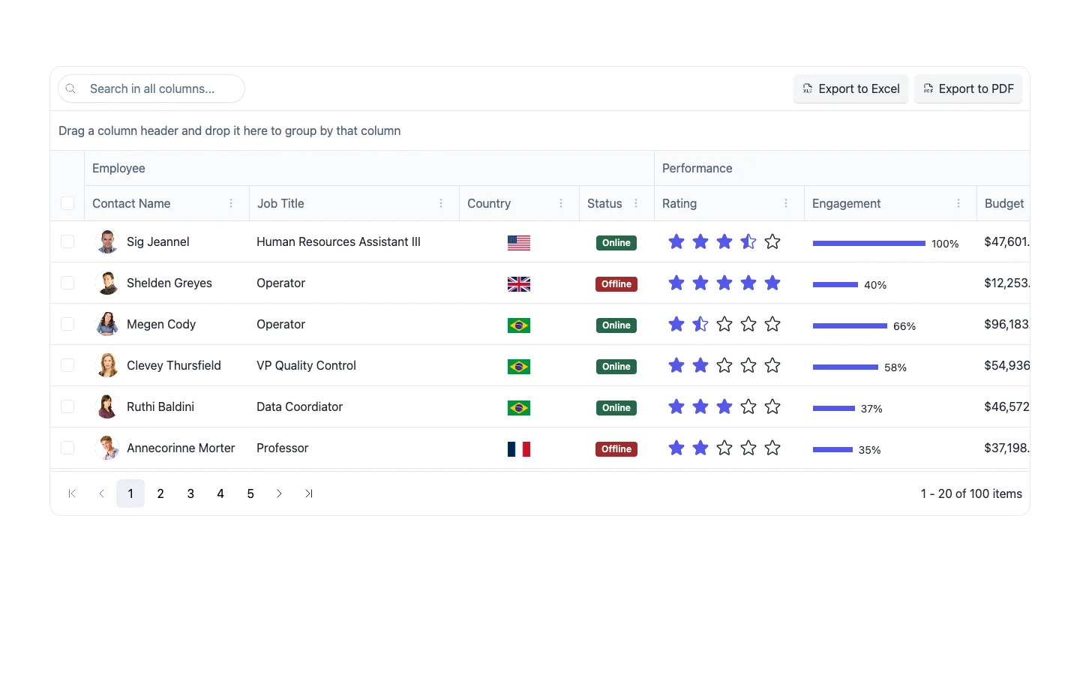Image resolution: width=1080 pixels, height=675 pixels.
Task: Toggle the select-all rows checkbox
Action: click(x=67, y=203)
